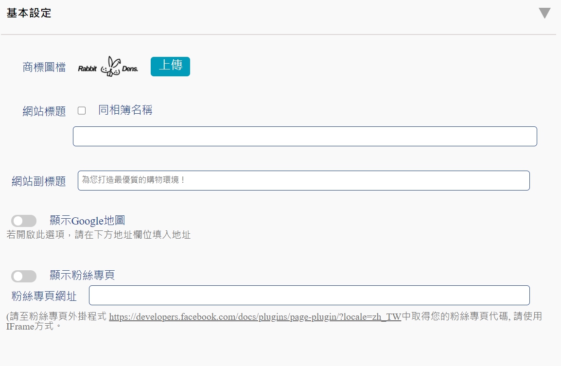Toggle the 顯示粉絲專頁 switch

click(x=24, y=276)
